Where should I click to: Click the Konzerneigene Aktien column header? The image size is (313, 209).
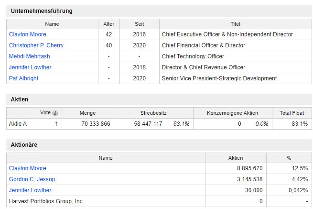click(x=232, y=113)
